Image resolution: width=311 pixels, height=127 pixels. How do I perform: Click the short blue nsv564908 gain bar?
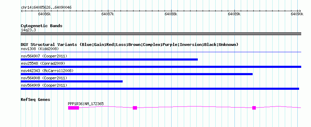(72, 81)
